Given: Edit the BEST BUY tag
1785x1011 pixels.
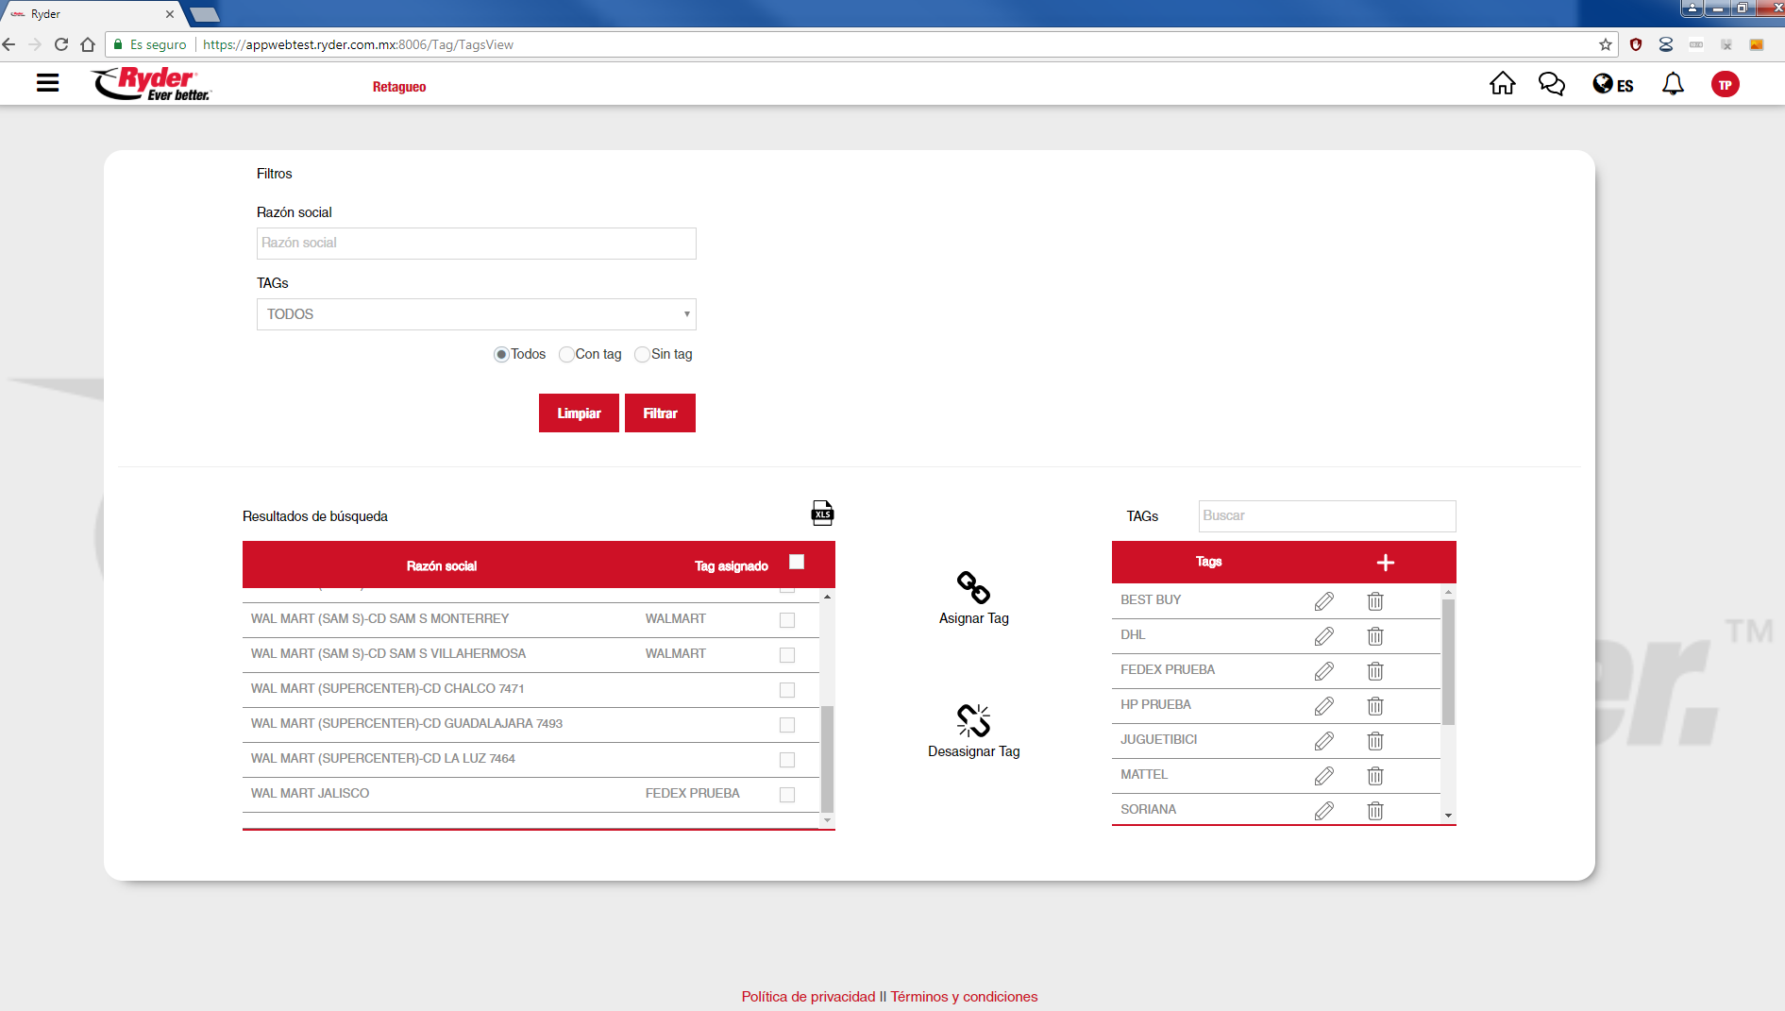Looking at the screenshot, I should [x=1323, y=601].
